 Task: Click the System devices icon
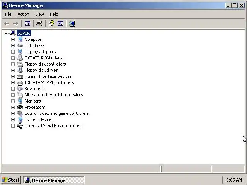pyautogui.click(x=20, y=119)
